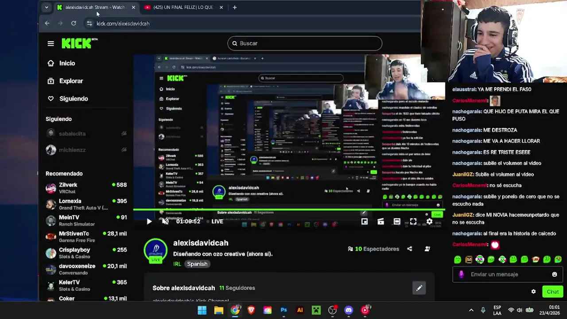Open the emoji picker in chat input
This screenshot has width=567, height=319.
pos(554,274)
